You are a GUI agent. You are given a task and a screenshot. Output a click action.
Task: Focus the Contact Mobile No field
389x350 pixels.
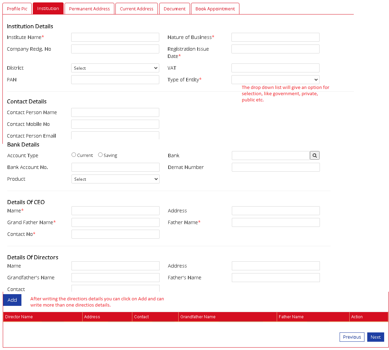pos(115,124)
